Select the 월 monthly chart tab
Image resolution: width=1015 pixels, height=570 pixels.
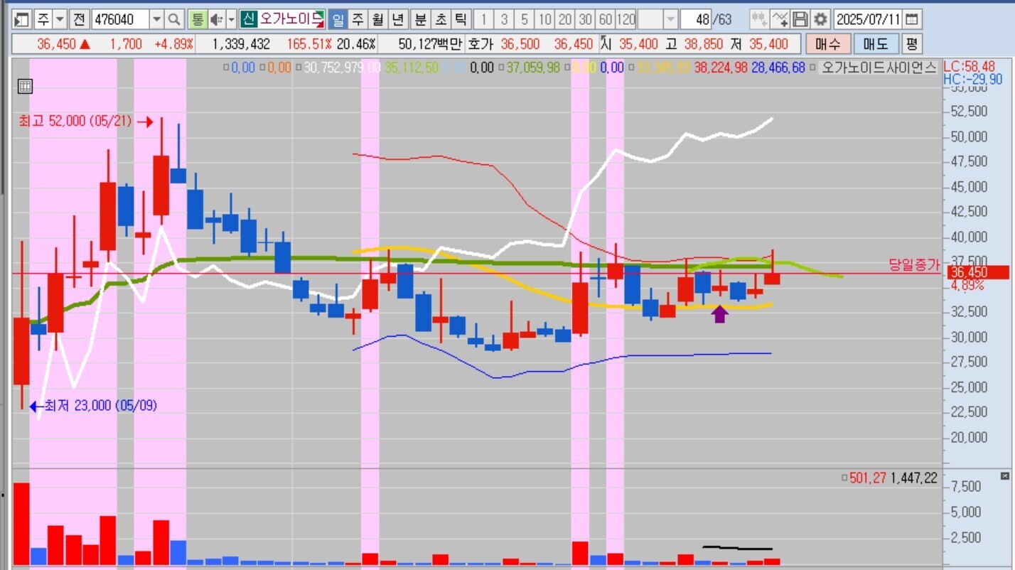378,19
